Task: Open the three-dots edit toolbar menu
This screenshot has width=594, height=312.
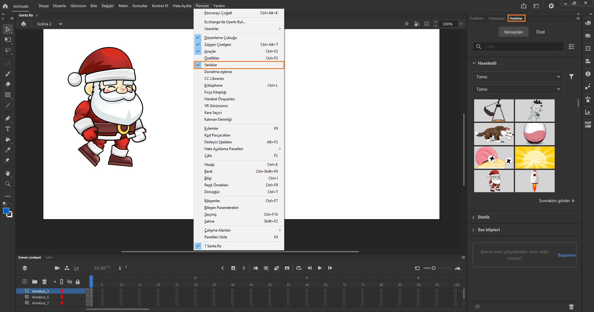Action: 8,196
